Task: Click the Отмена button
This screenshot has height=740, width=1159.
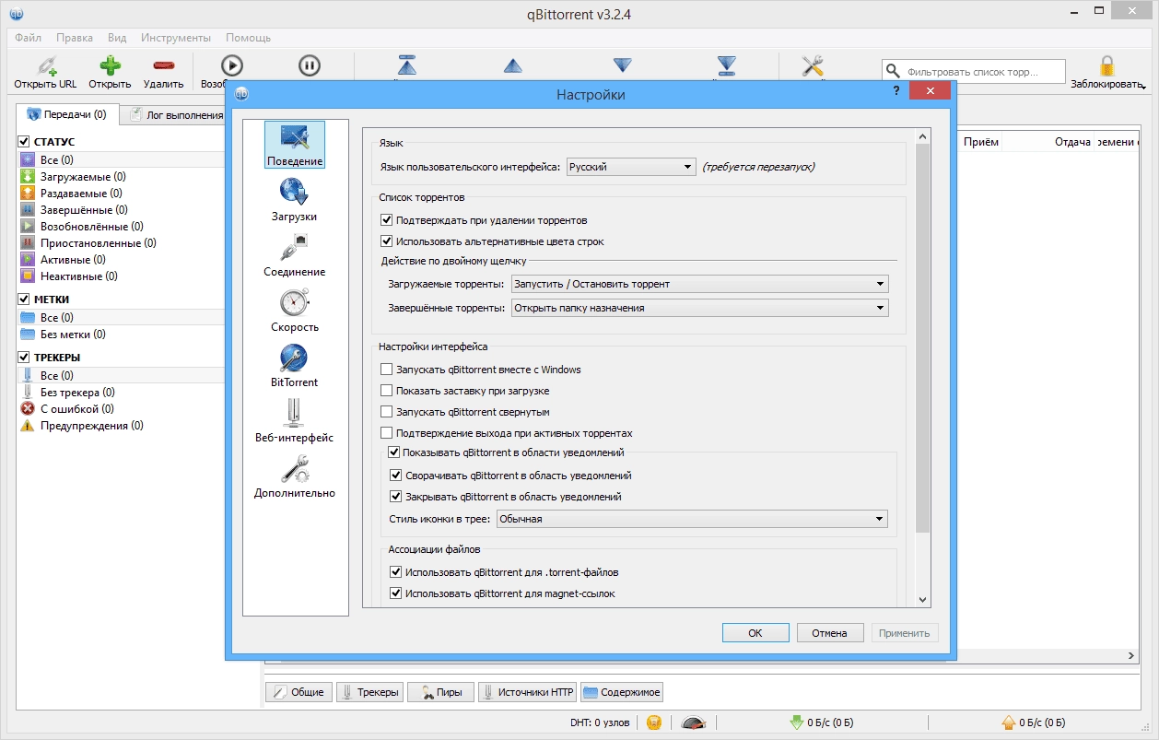Action: coord(829,633)
